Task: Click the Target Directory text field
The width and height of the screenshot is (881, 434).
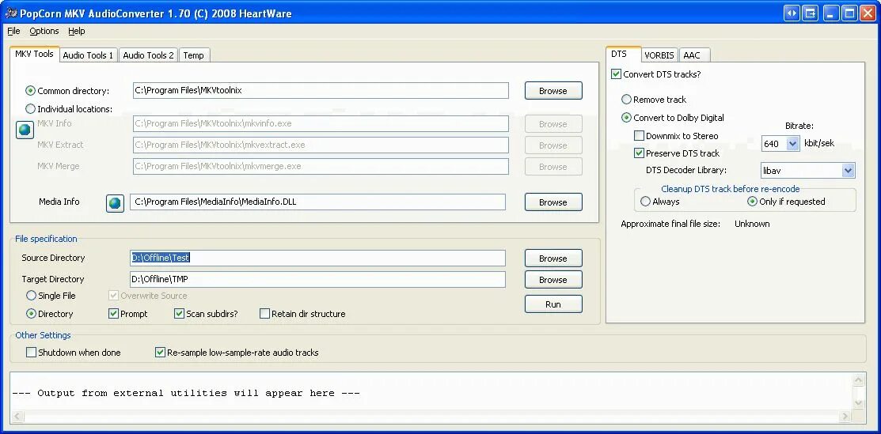Action: (317, 280)
